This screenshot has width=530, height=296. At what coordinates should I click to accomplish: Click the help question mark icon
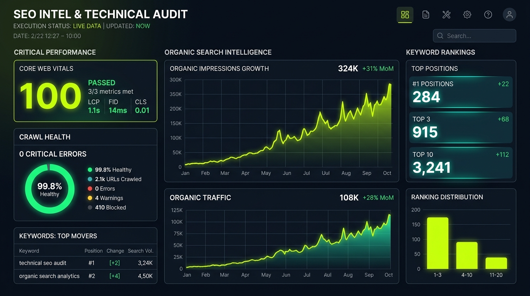click(488, 15)
